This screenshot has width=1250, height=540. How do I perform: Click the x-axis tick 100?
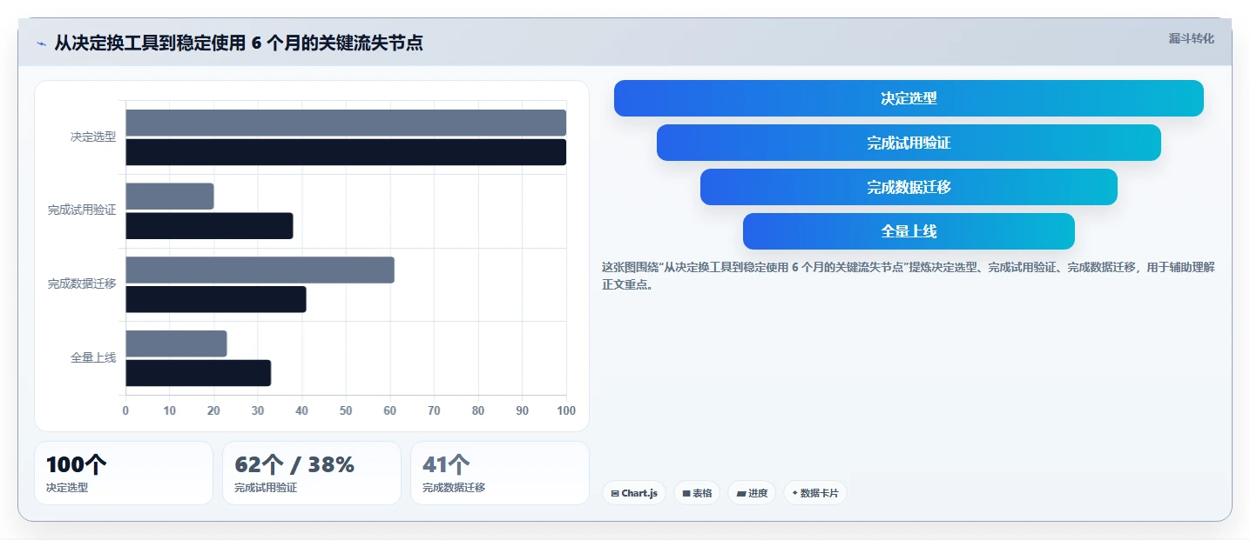click(x=566, y=410)
